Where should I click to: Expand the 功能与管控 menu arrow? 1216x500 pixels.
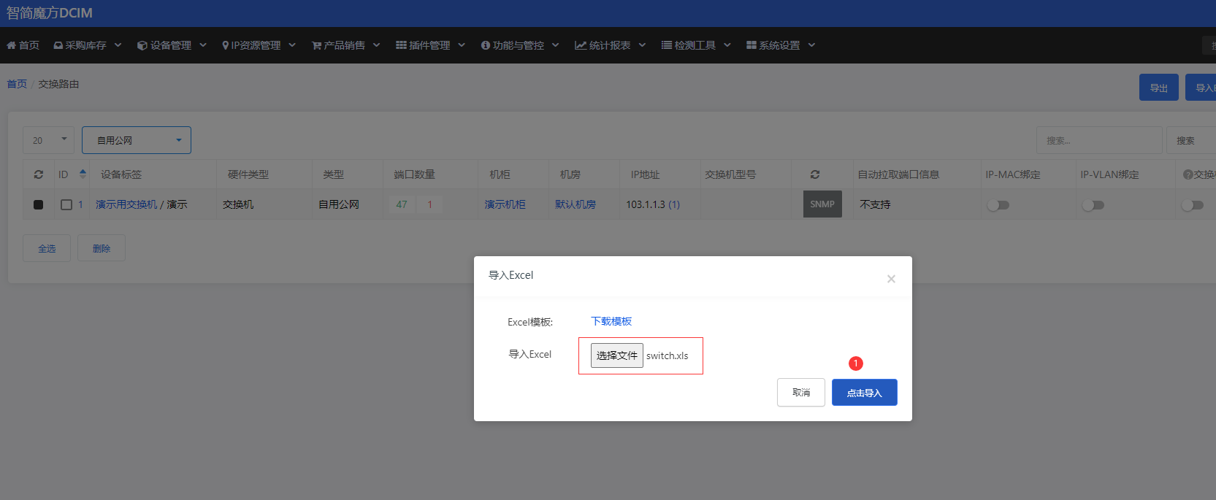[555, 45]
